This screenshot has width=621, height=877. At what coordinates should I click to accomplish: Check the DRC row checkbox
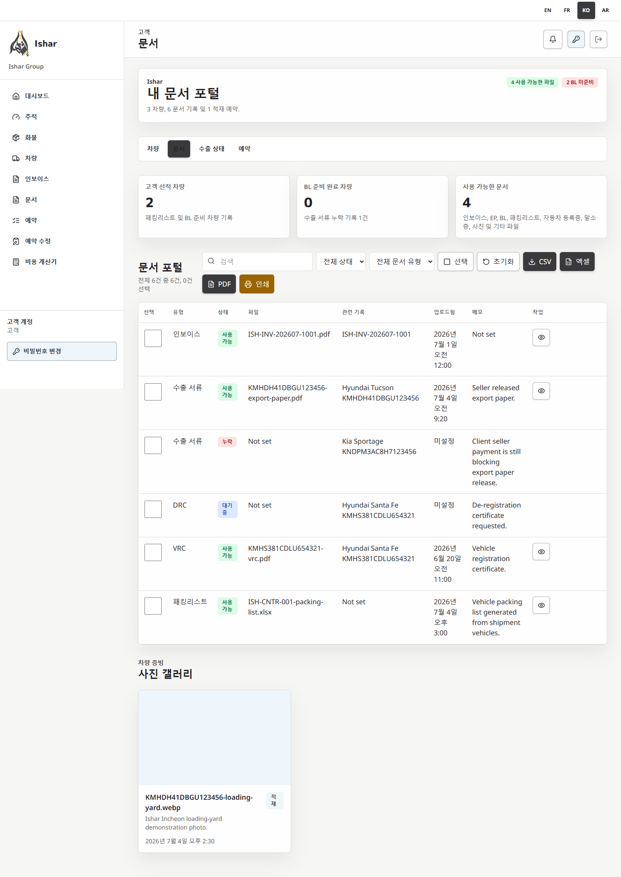click(153, 509)
